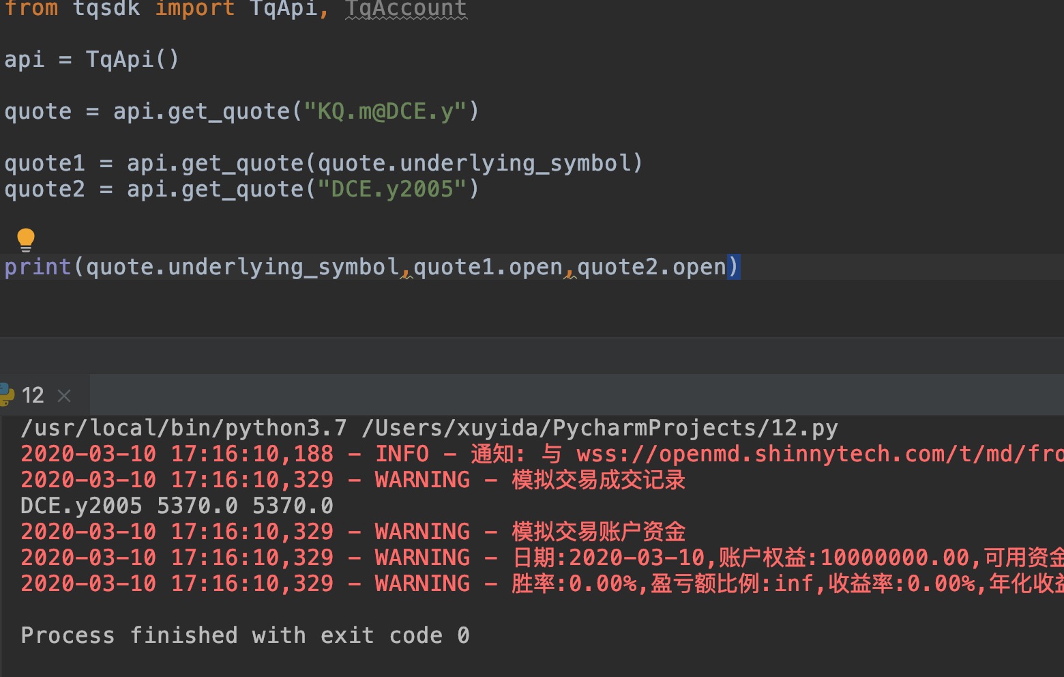Click the WARNING line for 模拟交易账户资金
1064x677 pixels.
353,532
